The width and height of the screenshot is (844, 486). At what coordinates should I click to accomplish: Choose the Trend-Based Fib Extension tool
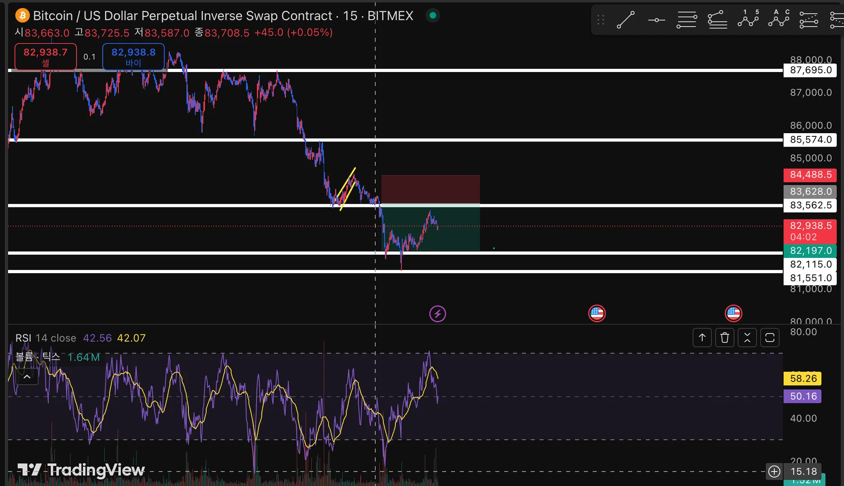(717, 20)
